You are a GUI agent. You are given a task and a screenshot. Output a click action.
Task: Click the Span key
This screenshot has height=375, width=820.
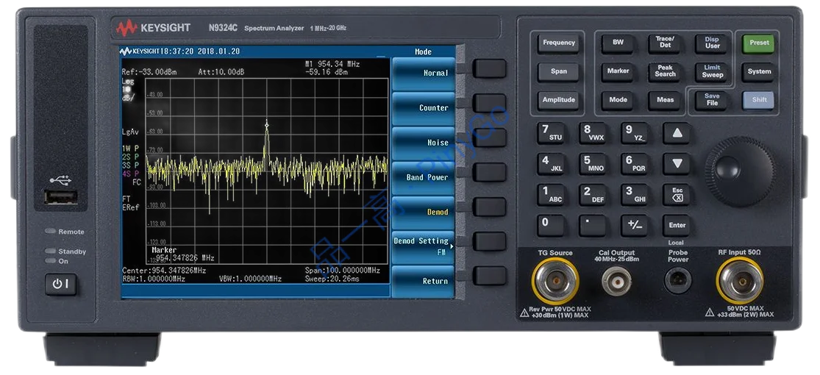(x=558, y=71)
